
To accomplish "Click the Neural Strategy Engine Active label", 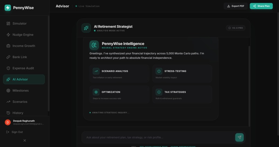I will tap(125, 48).
